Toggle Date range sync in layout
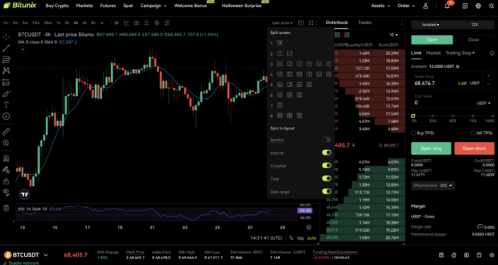 (327, 191)
